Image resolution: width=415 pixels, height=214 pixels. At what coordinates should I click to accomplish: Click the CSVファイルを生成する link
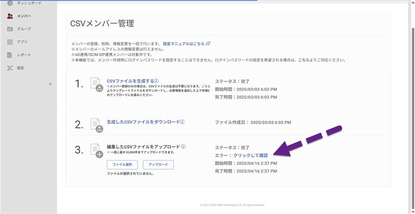pyautogui.click(x=130, y=81)
